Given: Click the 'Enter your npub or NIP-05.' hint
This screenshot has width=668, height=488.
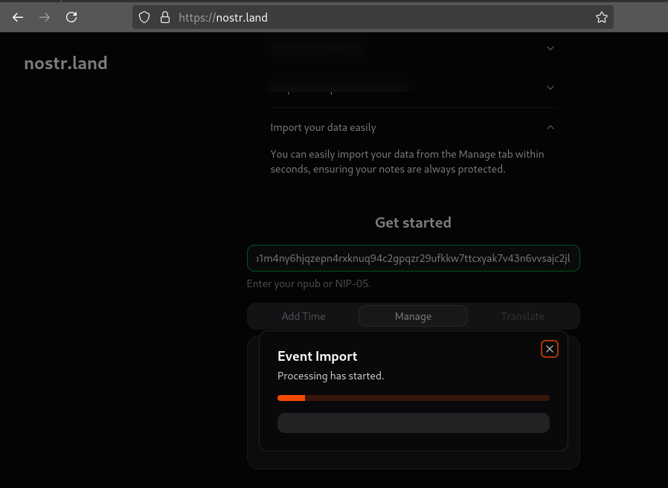Looking at the screenshot, I should [x=309, y=284].
